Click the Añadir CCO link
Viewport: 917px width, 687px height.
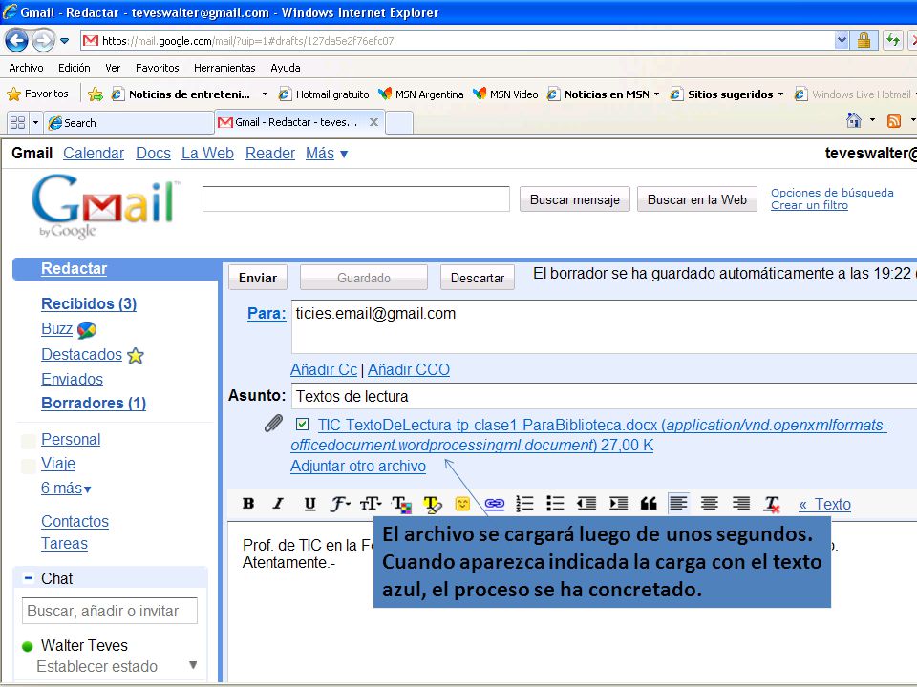409,369
